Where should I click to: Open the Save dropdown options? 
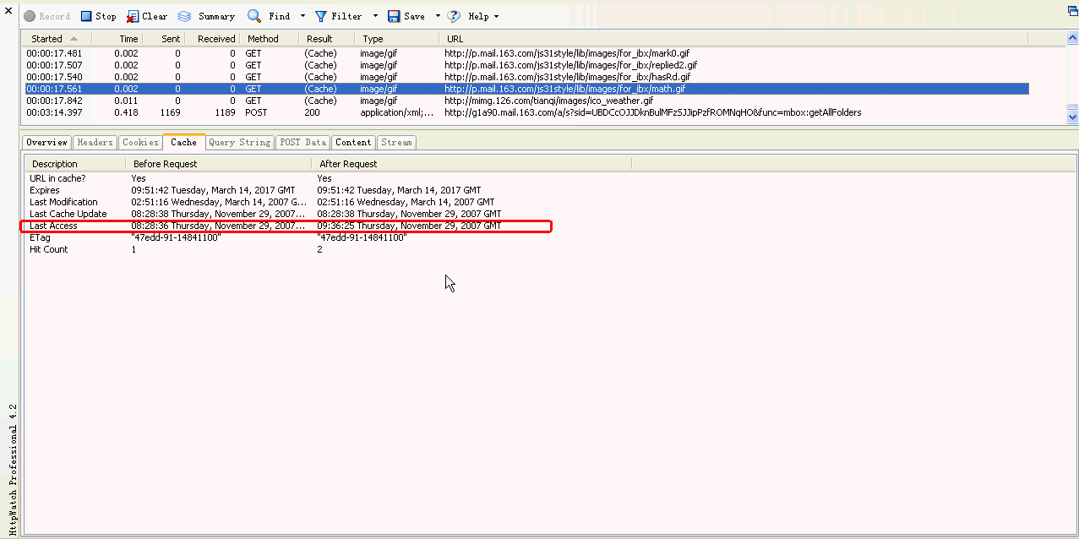437,15
